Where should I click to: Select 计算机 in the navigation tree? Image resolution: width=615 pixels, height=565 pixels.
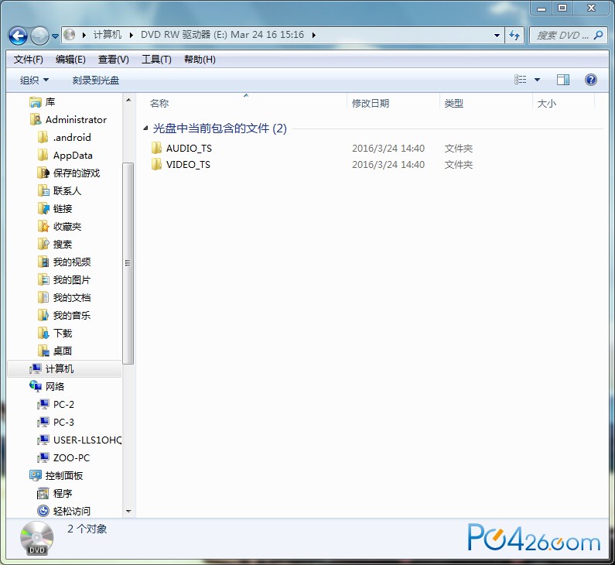coord(65,369)
